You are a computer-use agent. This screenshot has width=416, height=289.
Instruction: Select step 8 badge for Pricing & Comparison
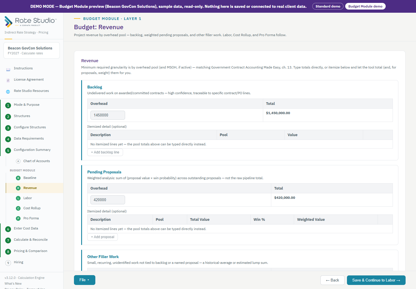coord(8,251)
